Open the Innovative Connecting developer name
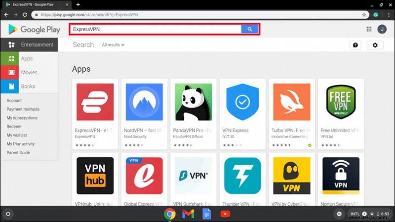395x222 pixels. 290,137
